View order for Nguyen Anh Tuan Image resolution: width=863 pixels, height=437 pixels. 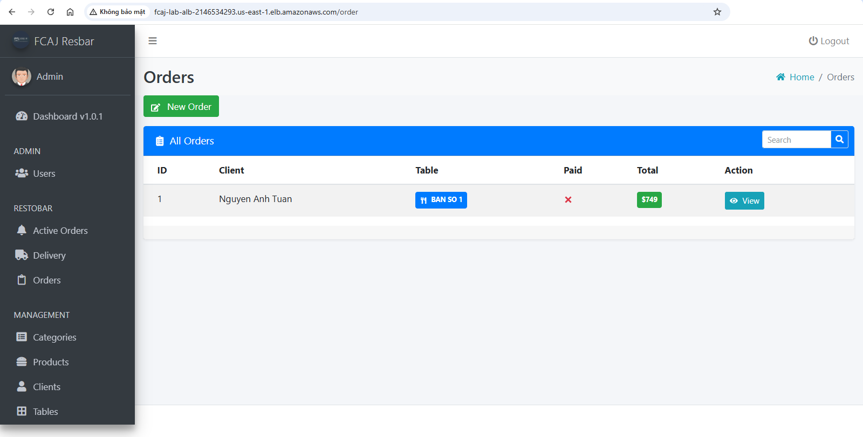744,201
